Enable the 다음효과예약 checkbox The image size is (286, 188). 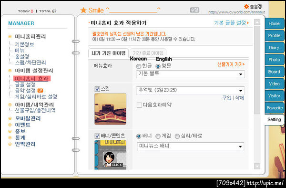[139, 105]
